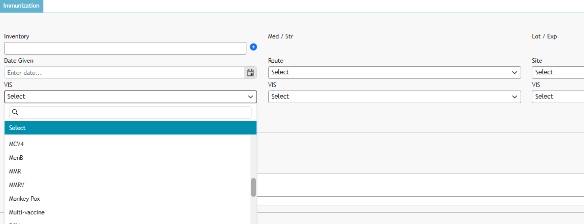Image resolution: width=584 pixels, height=224 pixels.
Task: Click the Immunization tab
Action: pos(21,6)
